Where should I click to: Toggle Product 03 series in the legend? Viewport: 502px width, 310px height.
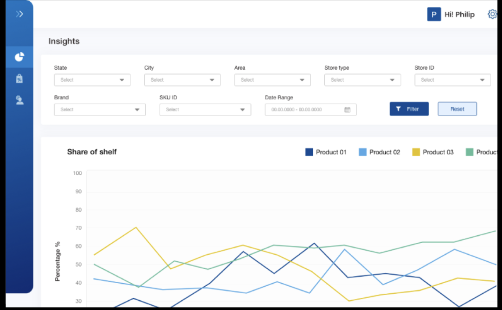pos(433,152)
